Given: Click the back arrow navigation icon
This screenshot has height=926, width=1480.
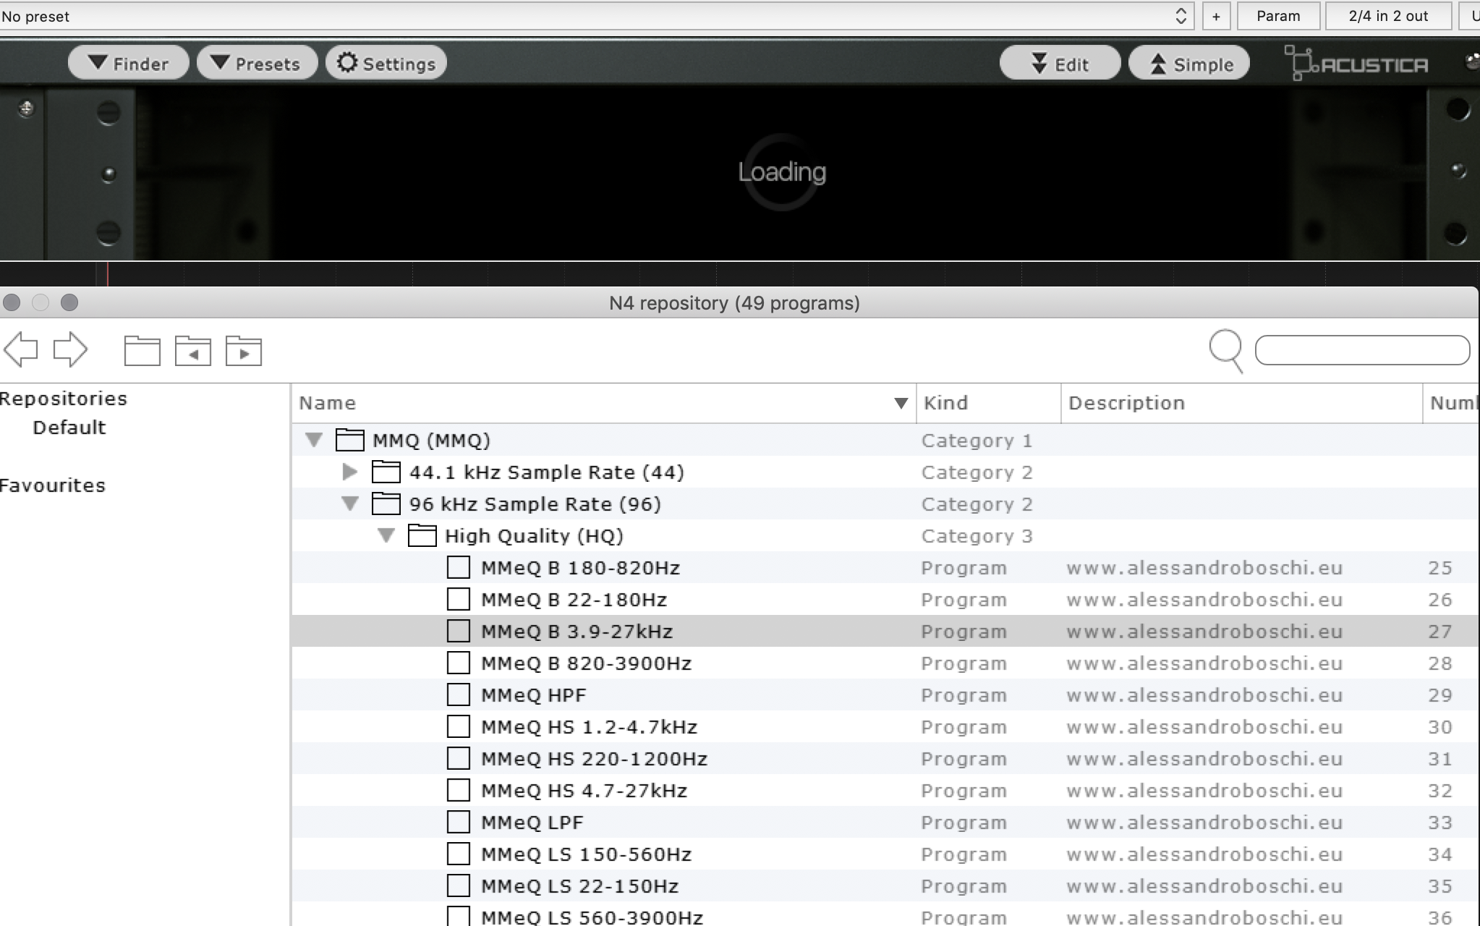Looking at the screenshot, I should point(21,350).
